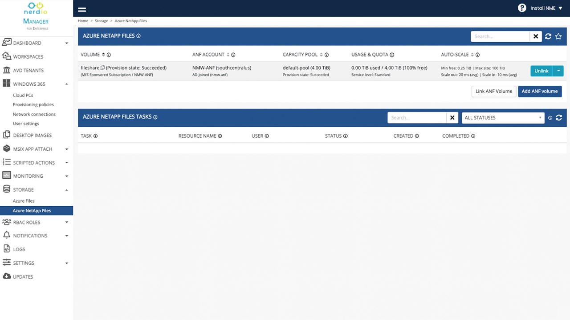This screenshot has height=320, width=570.
Task: Click the MSIX App Attach box icon
Action: (7, 149)
